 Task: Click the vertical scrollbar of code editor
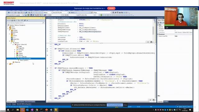click(155, 85)
